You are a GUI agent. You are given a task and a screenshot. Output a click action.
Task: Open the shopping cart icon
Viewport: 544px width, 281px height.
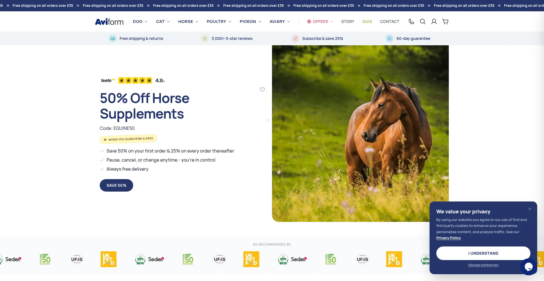coord(445,22)
